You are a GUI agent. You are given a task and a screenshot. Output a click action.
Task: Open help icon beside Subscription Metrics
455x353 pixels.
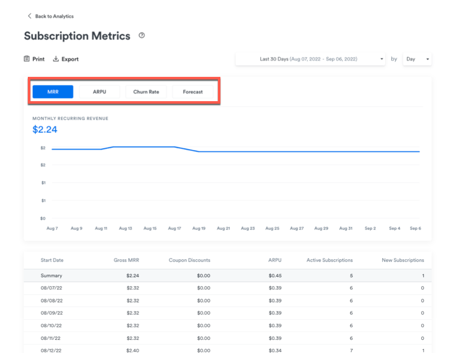[x=142, y=35]
